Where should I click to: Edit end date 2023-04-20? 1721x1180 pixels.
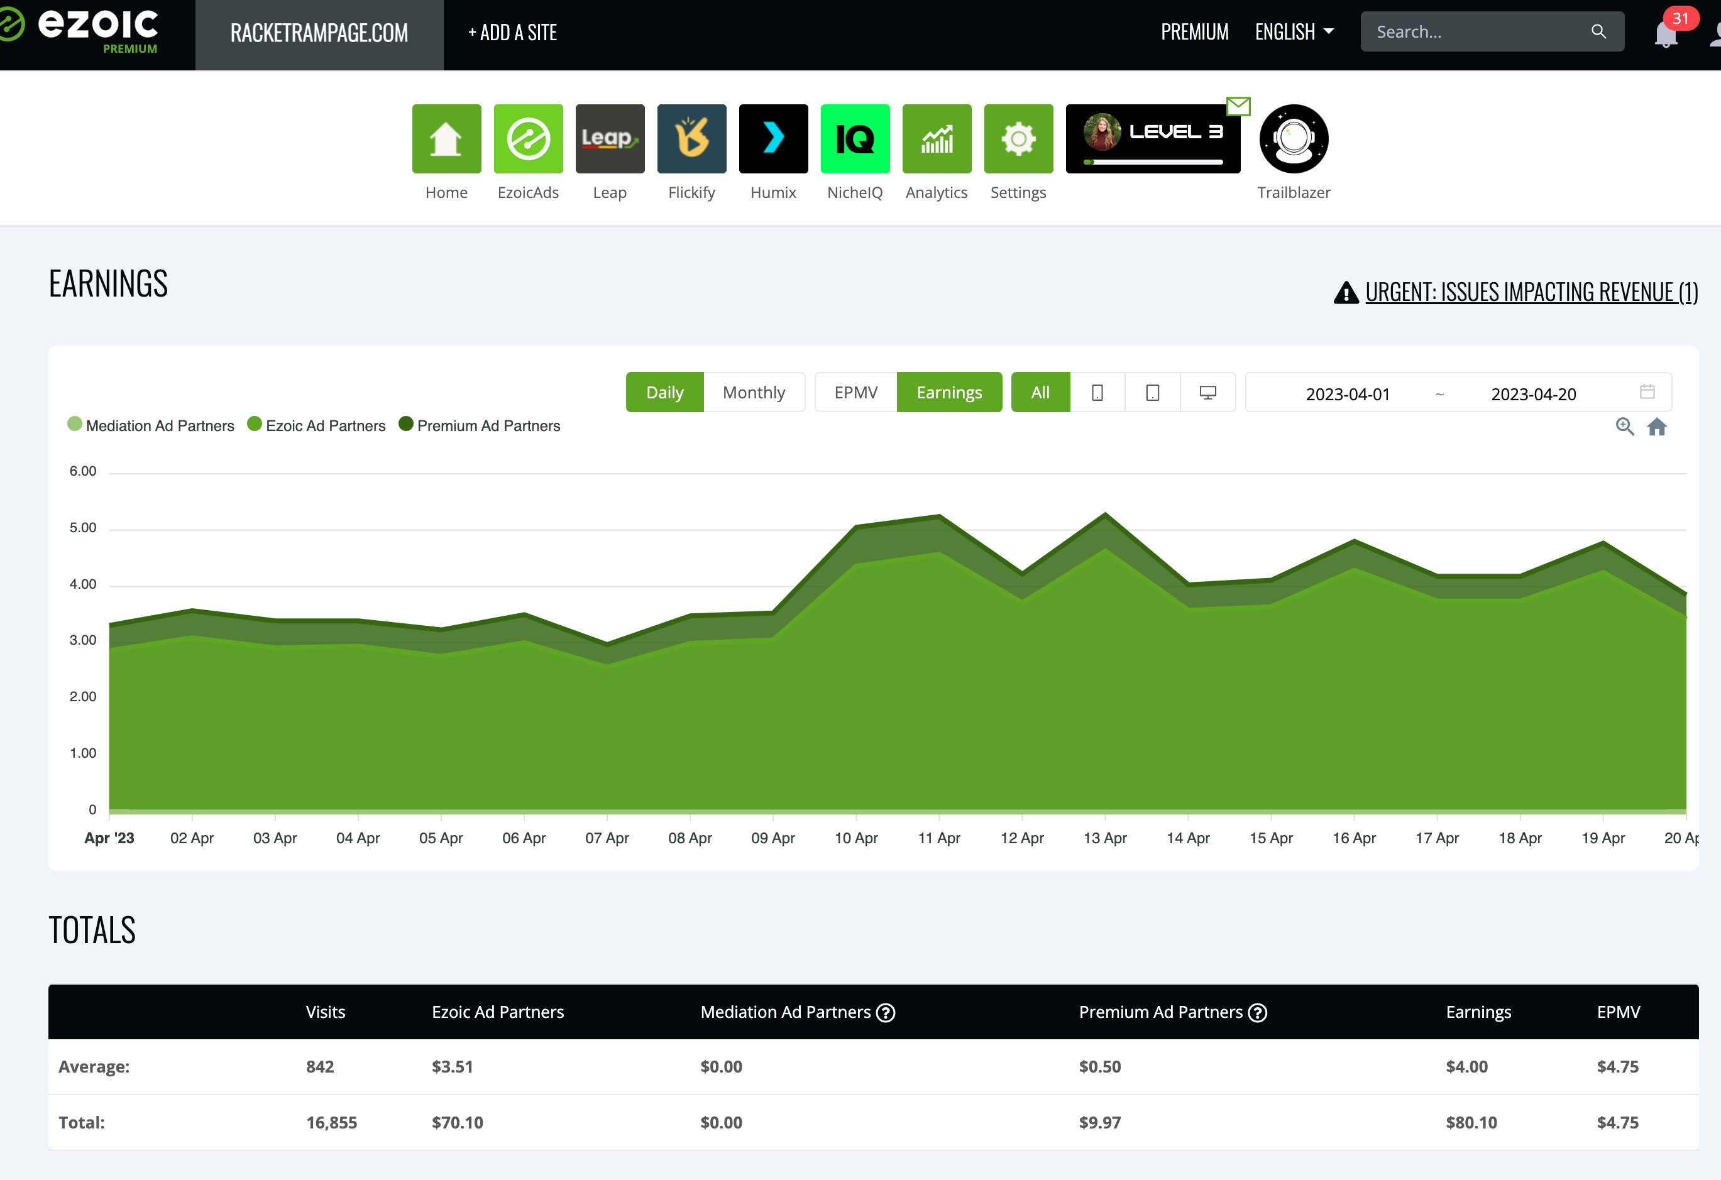click(1533, 394)
